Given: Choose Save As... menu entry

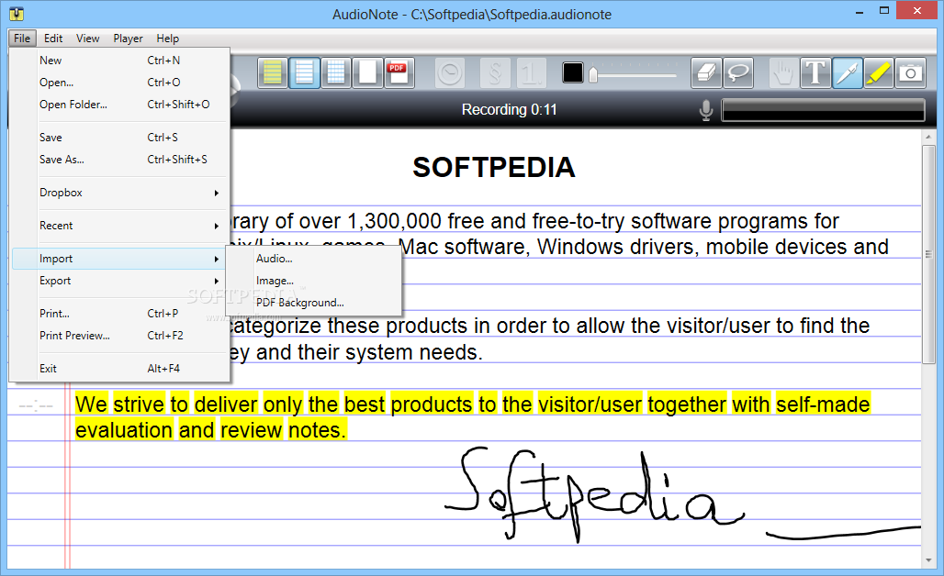Looking at the screenshot, I should coord(120,160).
